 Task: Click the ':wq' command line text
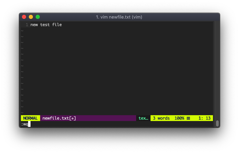tap(25, 124)
